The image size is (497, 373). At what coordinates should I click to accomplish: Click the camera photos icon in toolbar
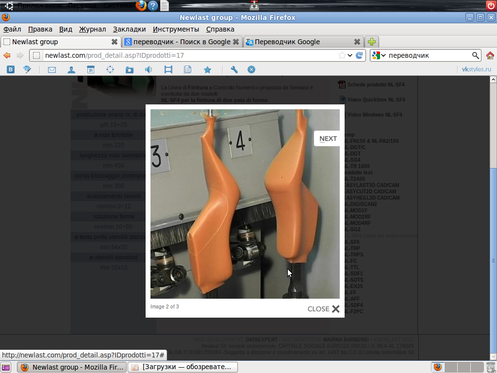coord(129,70)
